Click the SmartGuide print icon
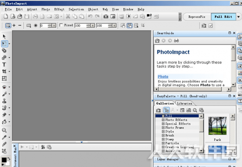The image size is (242, 167). pos(176,41)
